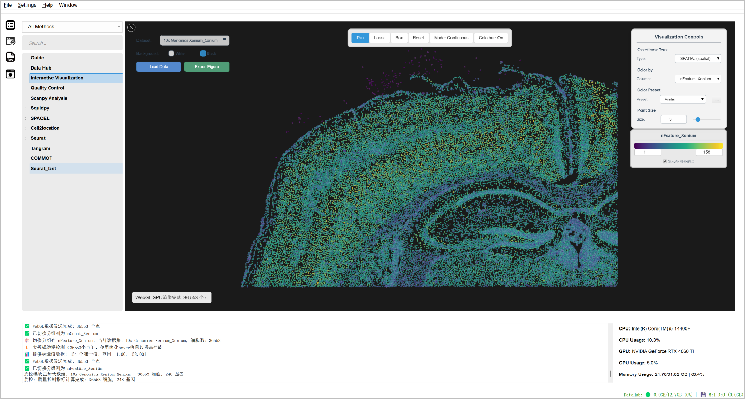This screenshot has width=745, height=399.
Task: Close the panel with the circled X icon
Action: pos(131,28)
